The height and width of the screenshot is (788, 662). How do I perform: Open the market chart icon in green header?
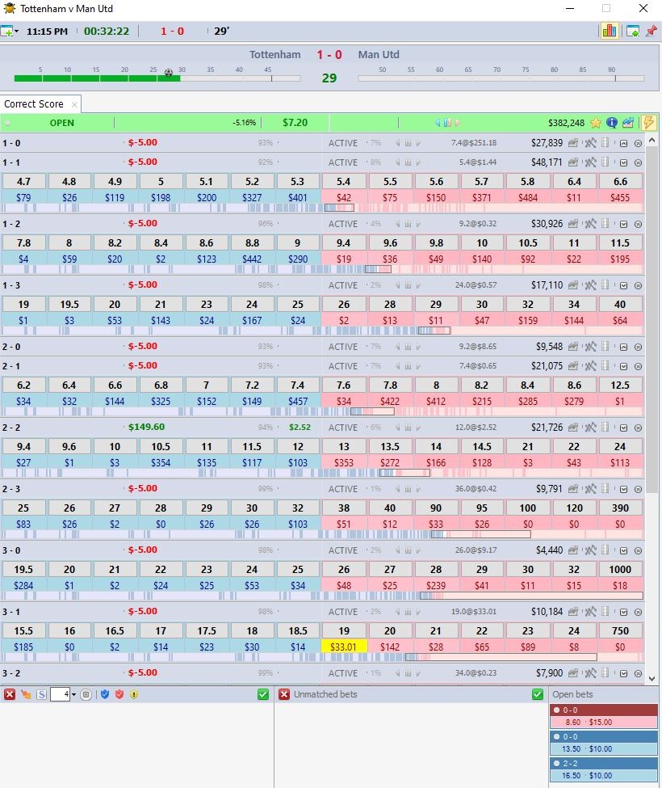pos(628,123)
